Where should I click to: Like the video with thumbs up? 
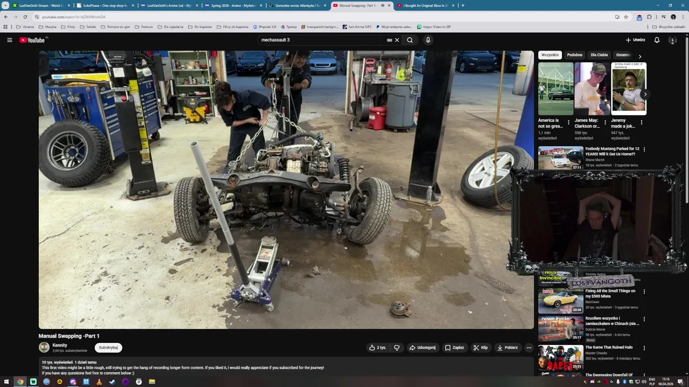377,348
